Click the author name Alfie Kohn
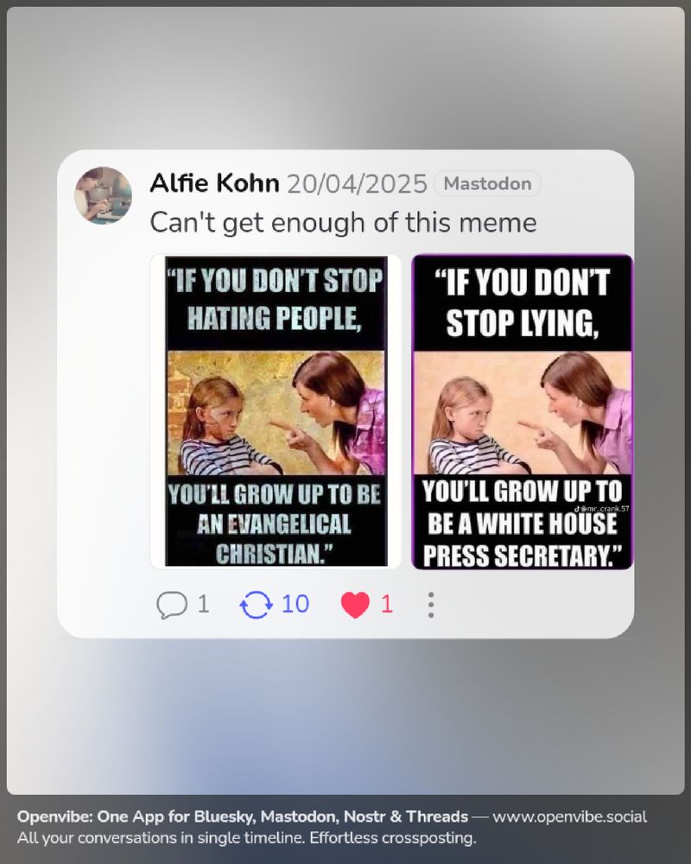 214,183
